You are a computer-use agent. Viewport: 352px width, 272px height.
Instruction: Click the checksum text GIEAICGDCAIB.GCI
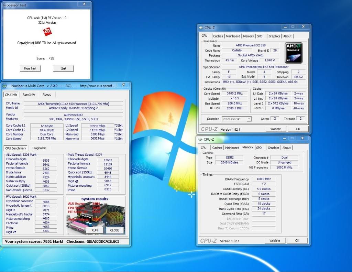pyautogui.click(x=102, y=241)
